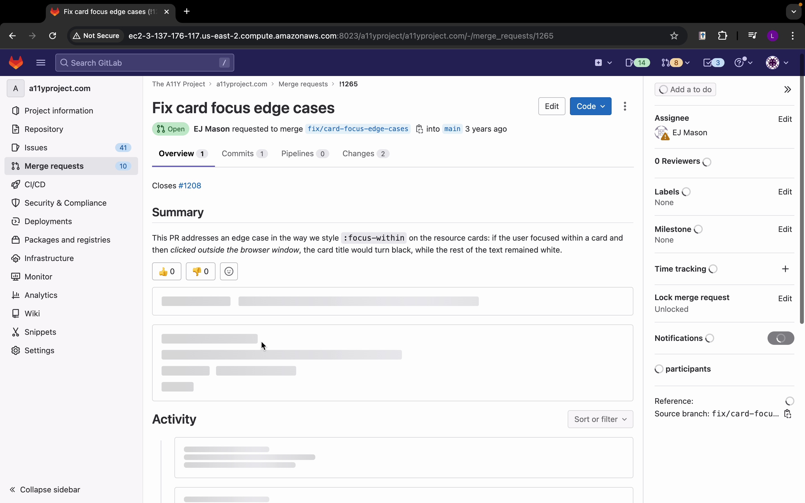Open merge request actions kebab menu
This screenshot has height=503, width=805.
coord(625,106)
